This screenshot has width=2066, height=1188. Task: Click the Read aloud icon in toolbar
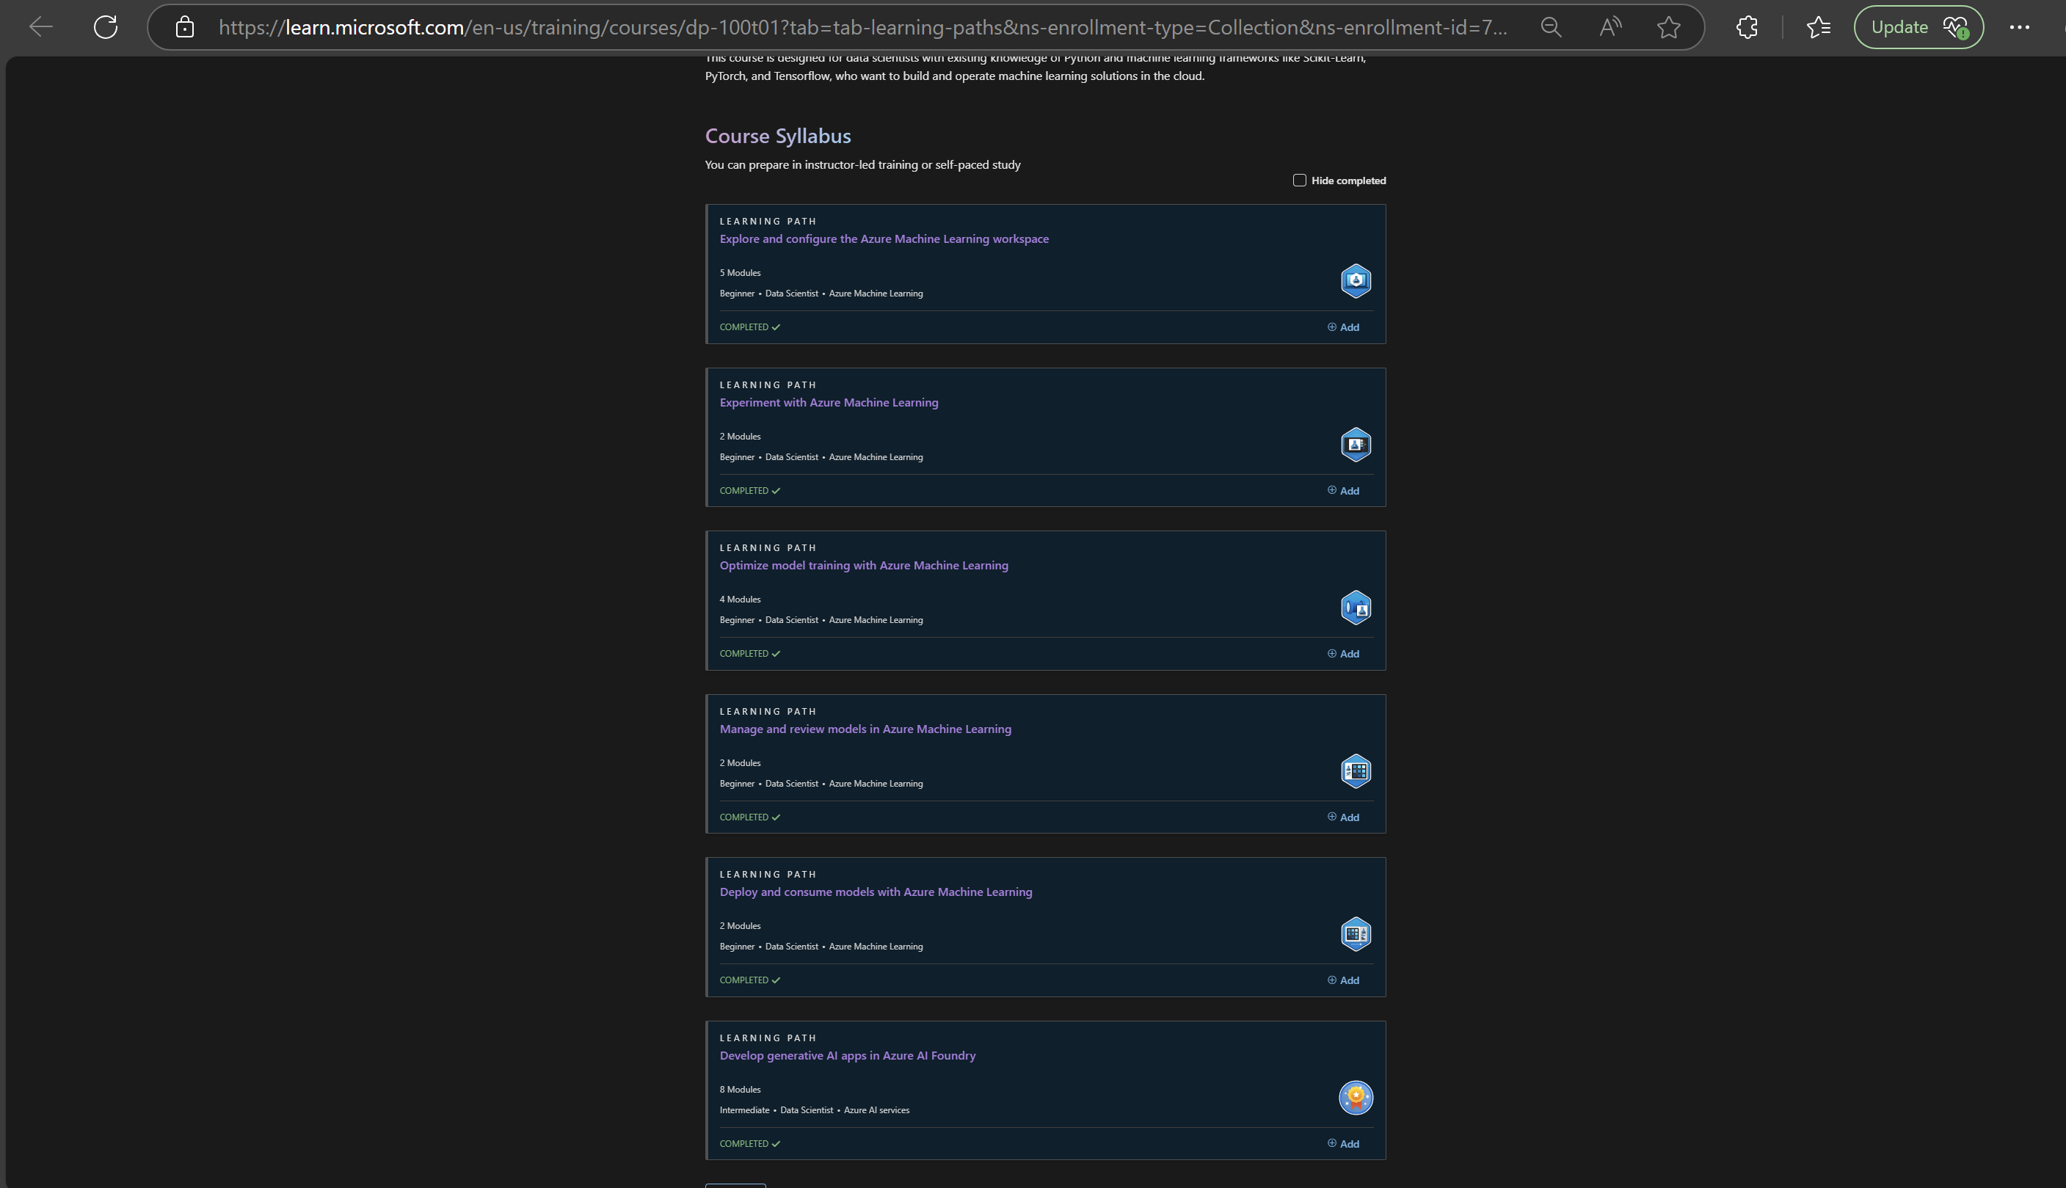(x=1609, y=27)
